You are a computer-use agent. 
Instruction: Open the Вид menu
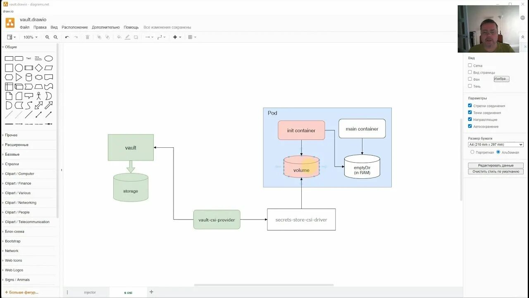[54, 27]
